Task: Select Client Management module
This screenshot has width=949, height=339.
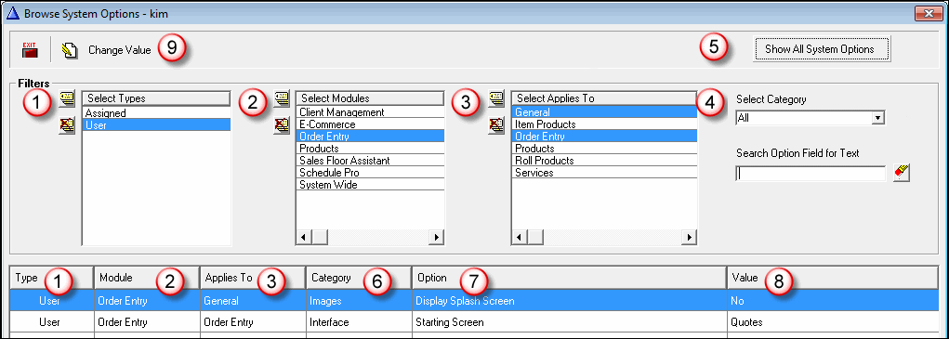Action: [371, 111]
